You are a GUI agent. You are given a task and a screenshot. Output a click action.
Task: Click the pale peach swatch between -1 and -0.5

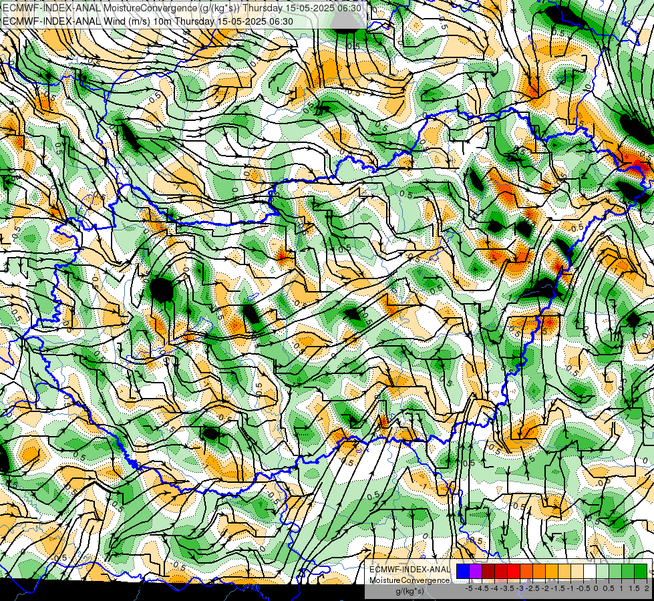[x=577, y=571]
